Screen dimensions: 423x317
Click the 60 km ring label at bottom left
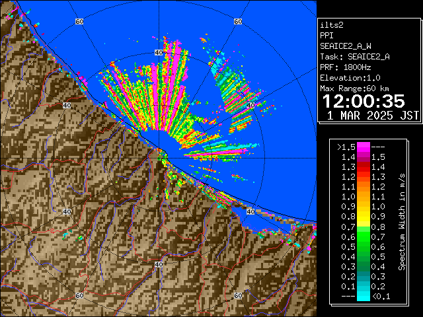click(x=79, y=295)
